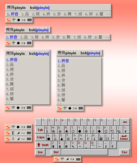Click the Ins key on the soft keyboard
The height and width of the screenshot is (163, 137).
(40, 152)
